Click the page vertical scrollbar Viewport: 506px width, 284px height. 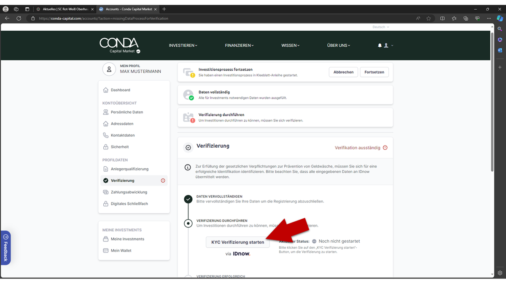point(492,101)
